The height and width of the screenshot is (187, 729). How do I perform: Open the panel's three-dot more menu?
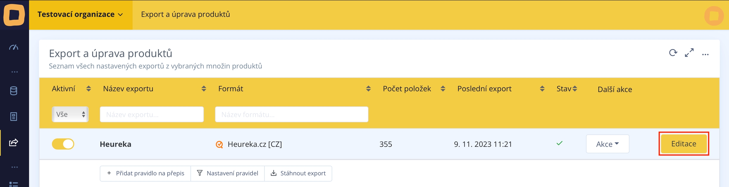pos(705,54)
